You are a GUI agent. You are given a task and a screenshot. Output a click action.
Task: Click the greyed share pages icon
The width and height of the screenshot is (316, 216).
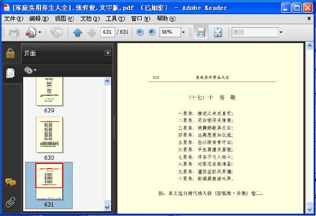pyautogui.click(x=56, y=32)
